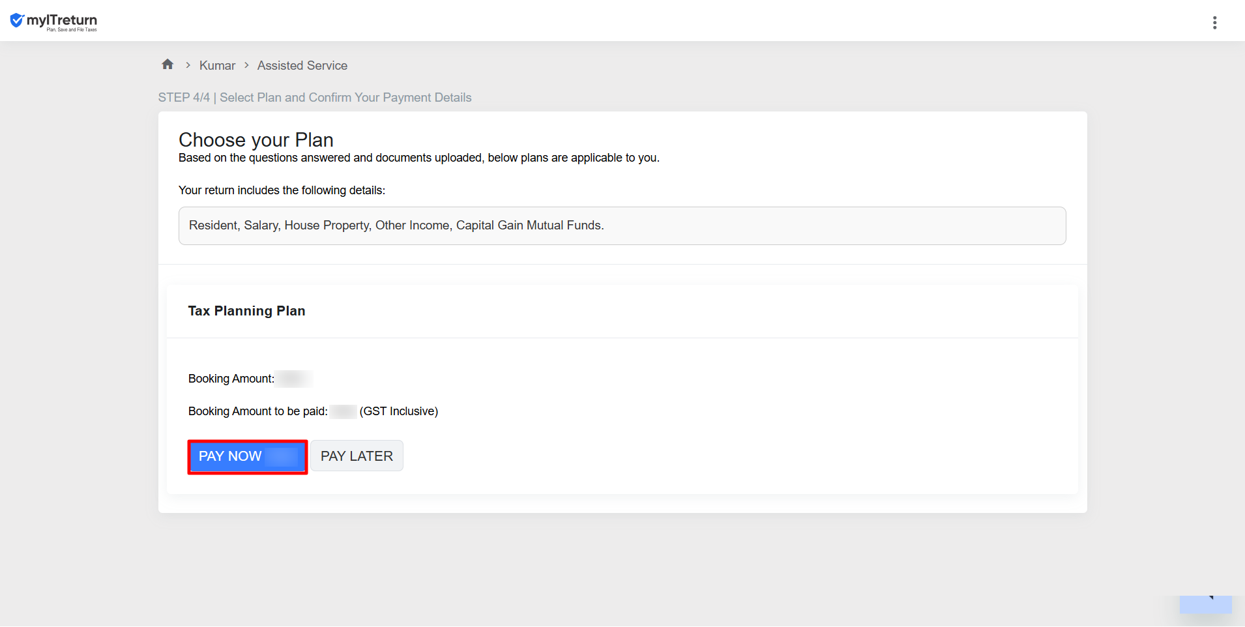This screenshot has height=627, width=1245.
Task: Click the PAY NOW button
Action: pos(248,457)
